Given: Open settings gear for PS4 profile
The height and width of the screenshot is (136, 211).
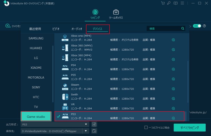Looking at the screenshot, I should pos(173,69).
